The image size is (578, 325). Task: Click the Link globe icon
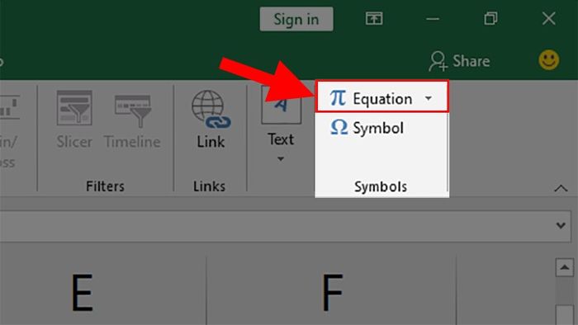(x=211, y=110)
